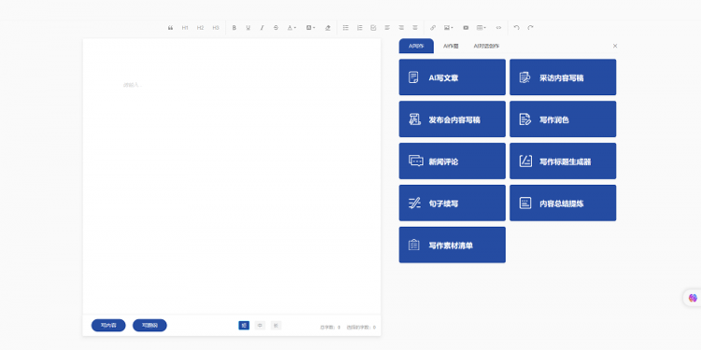This screenshot has width=701, height=350.
Task: Apply bold formatting with B icon
Action: (234, 28)
